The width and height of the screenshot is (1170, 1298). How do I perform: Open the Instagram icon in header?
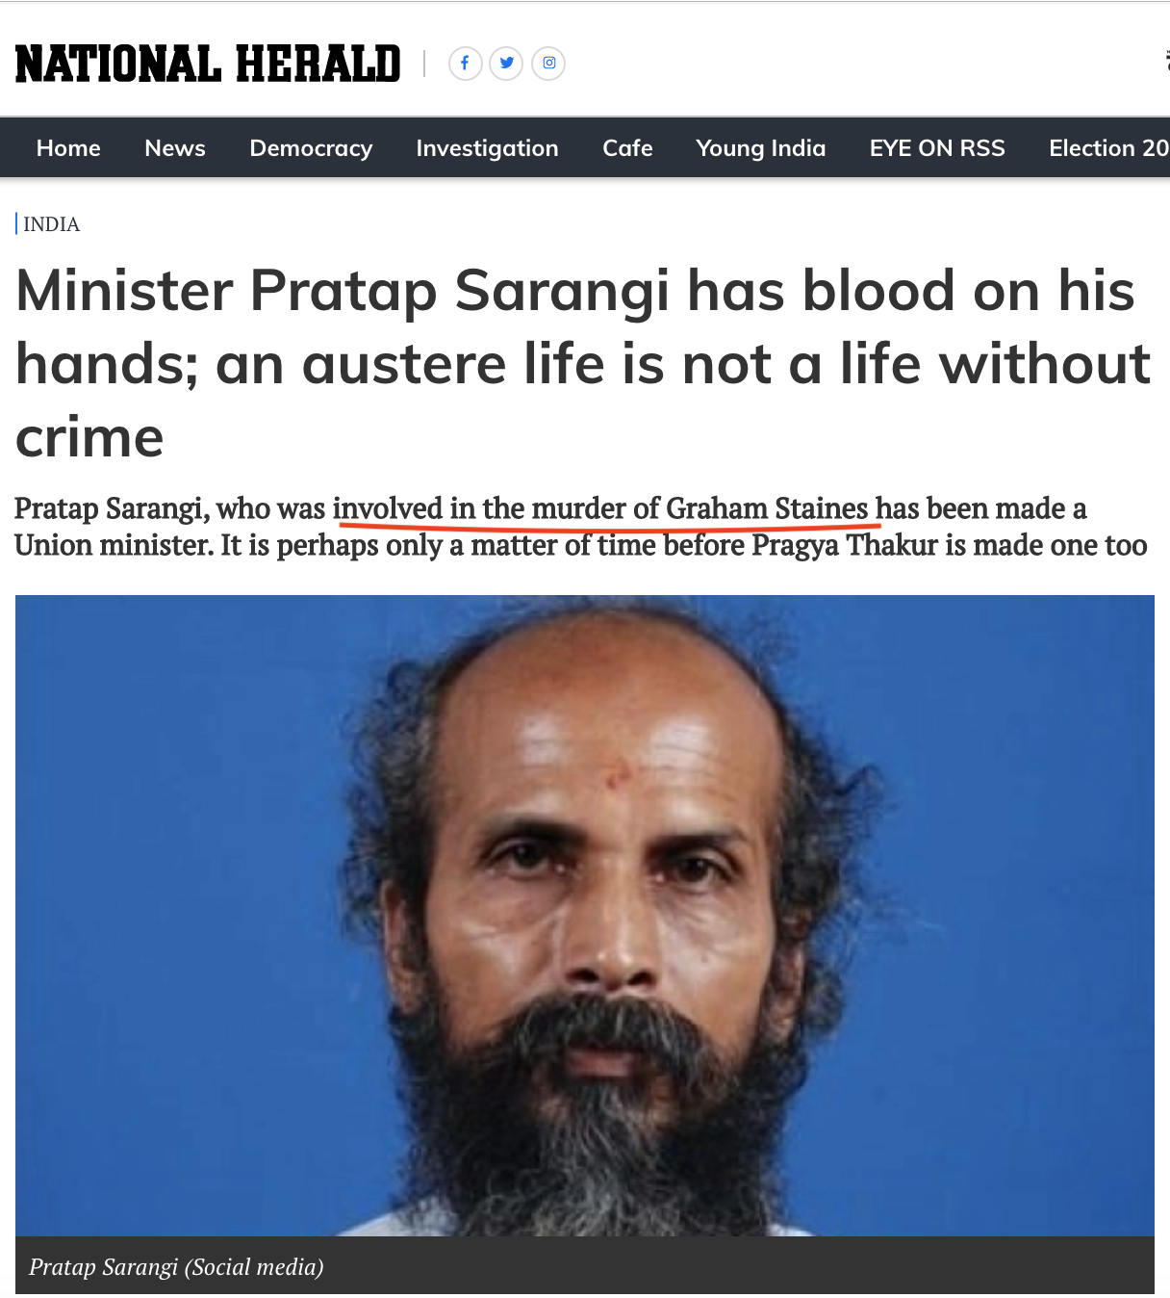coord(548,64)
